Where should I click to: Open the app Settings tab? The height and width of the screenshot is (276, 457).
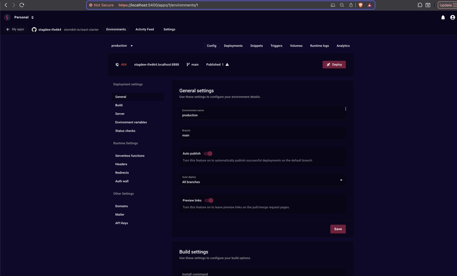169,29
